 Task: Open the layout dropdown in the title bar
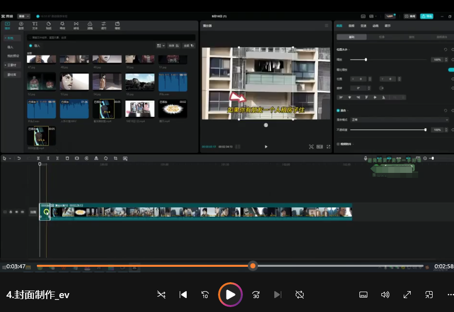[x=373, y=16]
